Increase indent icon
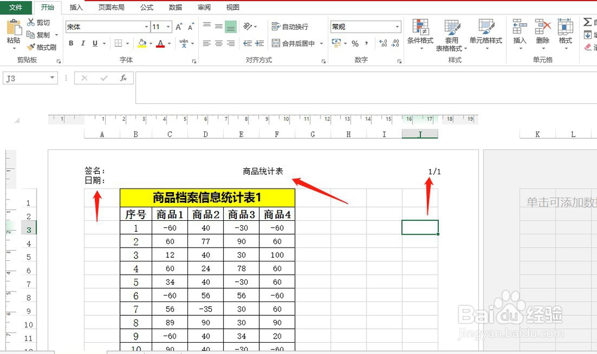Screen dimensions: 597x354 (x=260, y=44)
